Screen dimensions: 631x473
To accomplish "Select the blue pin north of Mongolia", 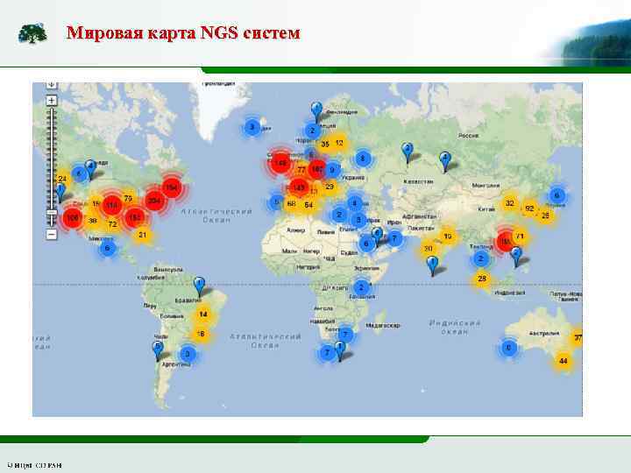I will pyautogui.click(x=444, y=160).
